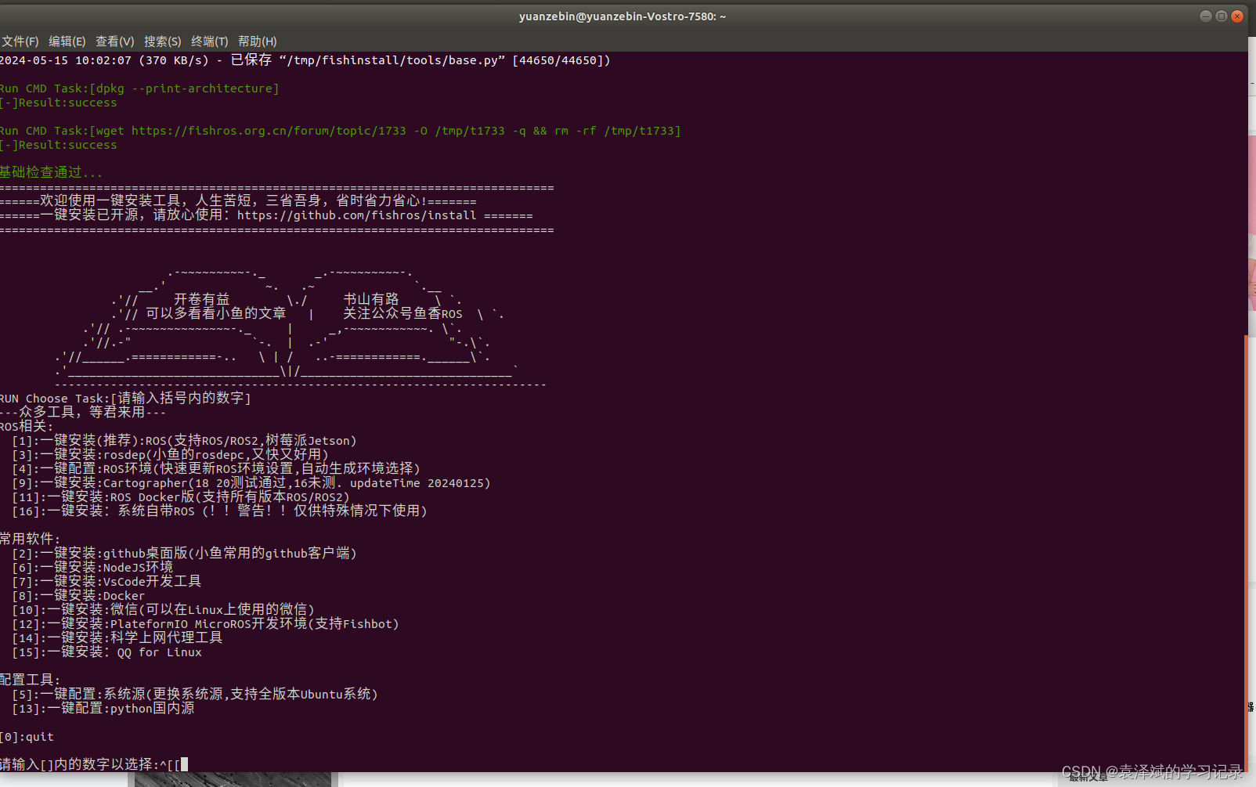Click the dpkg --print-architecture task line
1256x787 pixels.
[139, 88]
